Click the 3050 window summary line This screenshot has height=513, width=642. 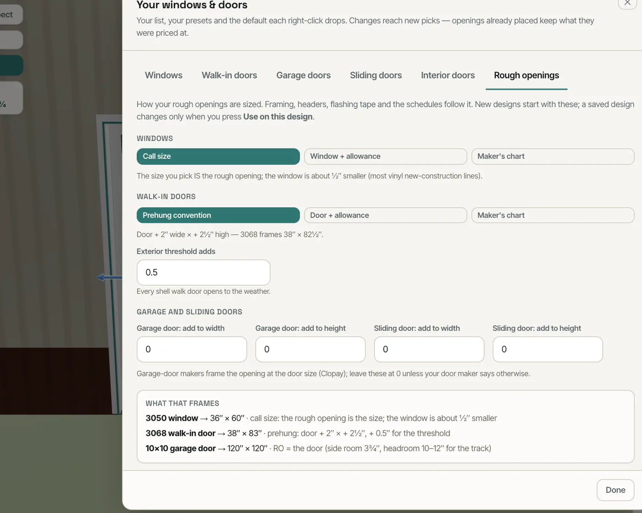321,418
